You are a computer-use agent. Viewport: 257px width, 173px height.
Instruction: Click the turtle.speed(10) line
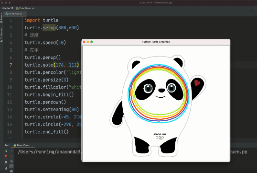(45, 43)
